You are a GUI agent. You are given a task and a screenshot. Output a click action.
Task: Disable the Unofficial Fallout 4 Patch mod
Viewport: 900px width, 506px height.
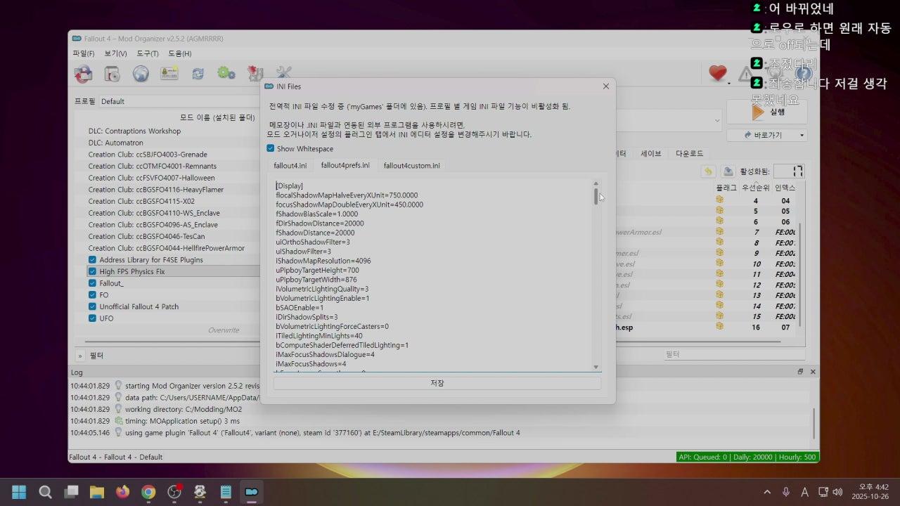(x=92, y=306)
